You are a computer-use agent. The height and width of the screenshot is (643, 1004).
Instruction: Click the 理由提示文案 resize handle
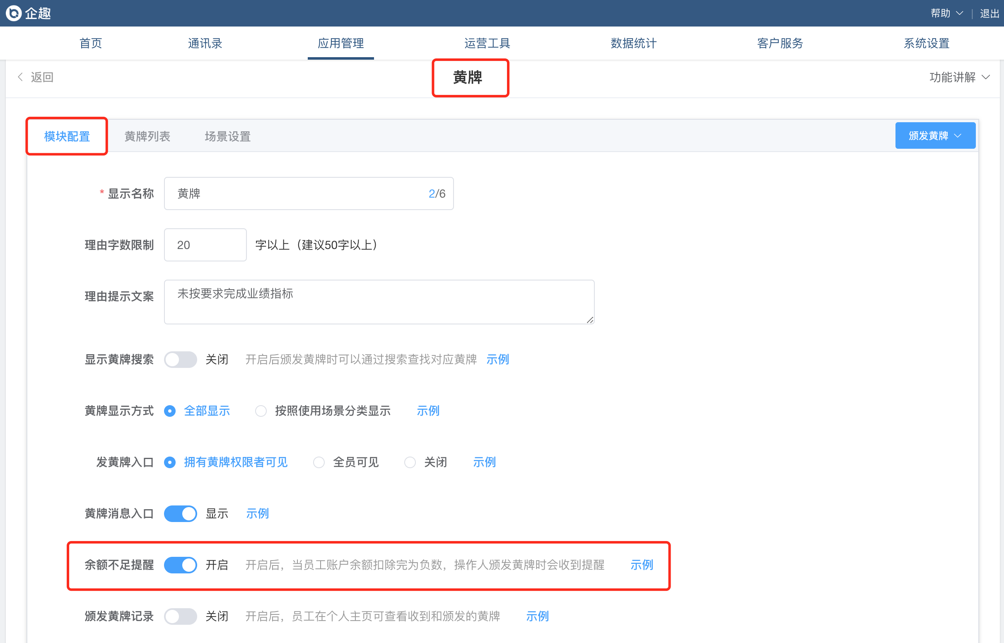(x=590, y=320)
